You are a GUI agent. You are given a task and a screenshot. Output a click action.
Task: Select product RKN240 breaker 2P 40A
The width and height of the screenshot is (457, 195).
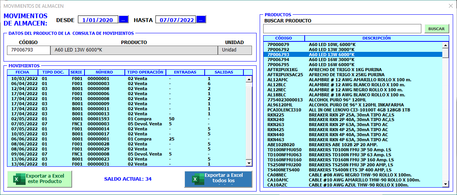353,120
